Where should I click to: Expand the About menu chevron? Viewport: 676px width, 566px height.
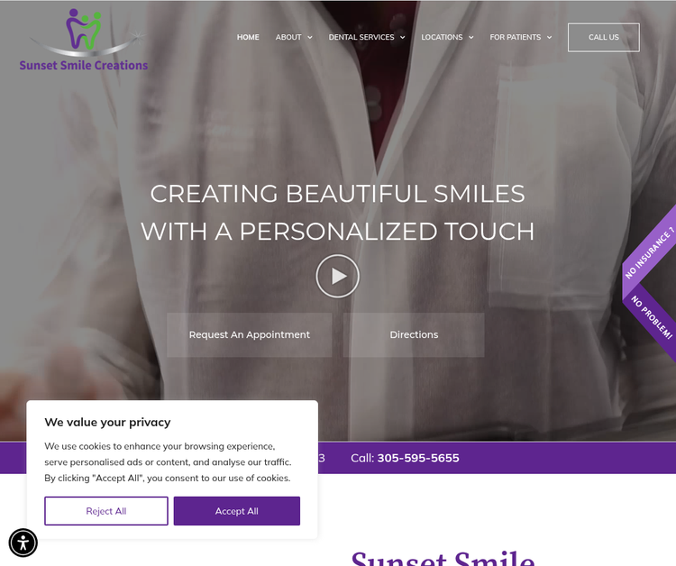pyautogui.click(x=309, y=38)
